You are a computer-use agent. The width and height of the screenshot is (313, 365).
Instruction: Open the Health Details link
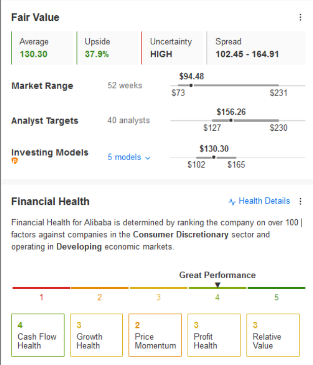pyautogui.click(x=264, y=201)
